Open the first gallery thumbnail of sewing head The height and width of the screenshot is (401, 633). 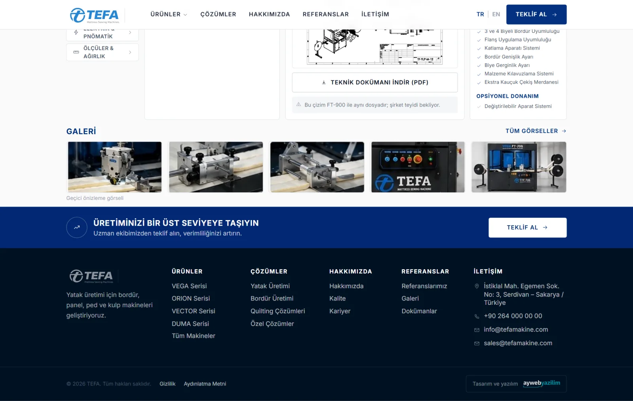click(115, 167)
